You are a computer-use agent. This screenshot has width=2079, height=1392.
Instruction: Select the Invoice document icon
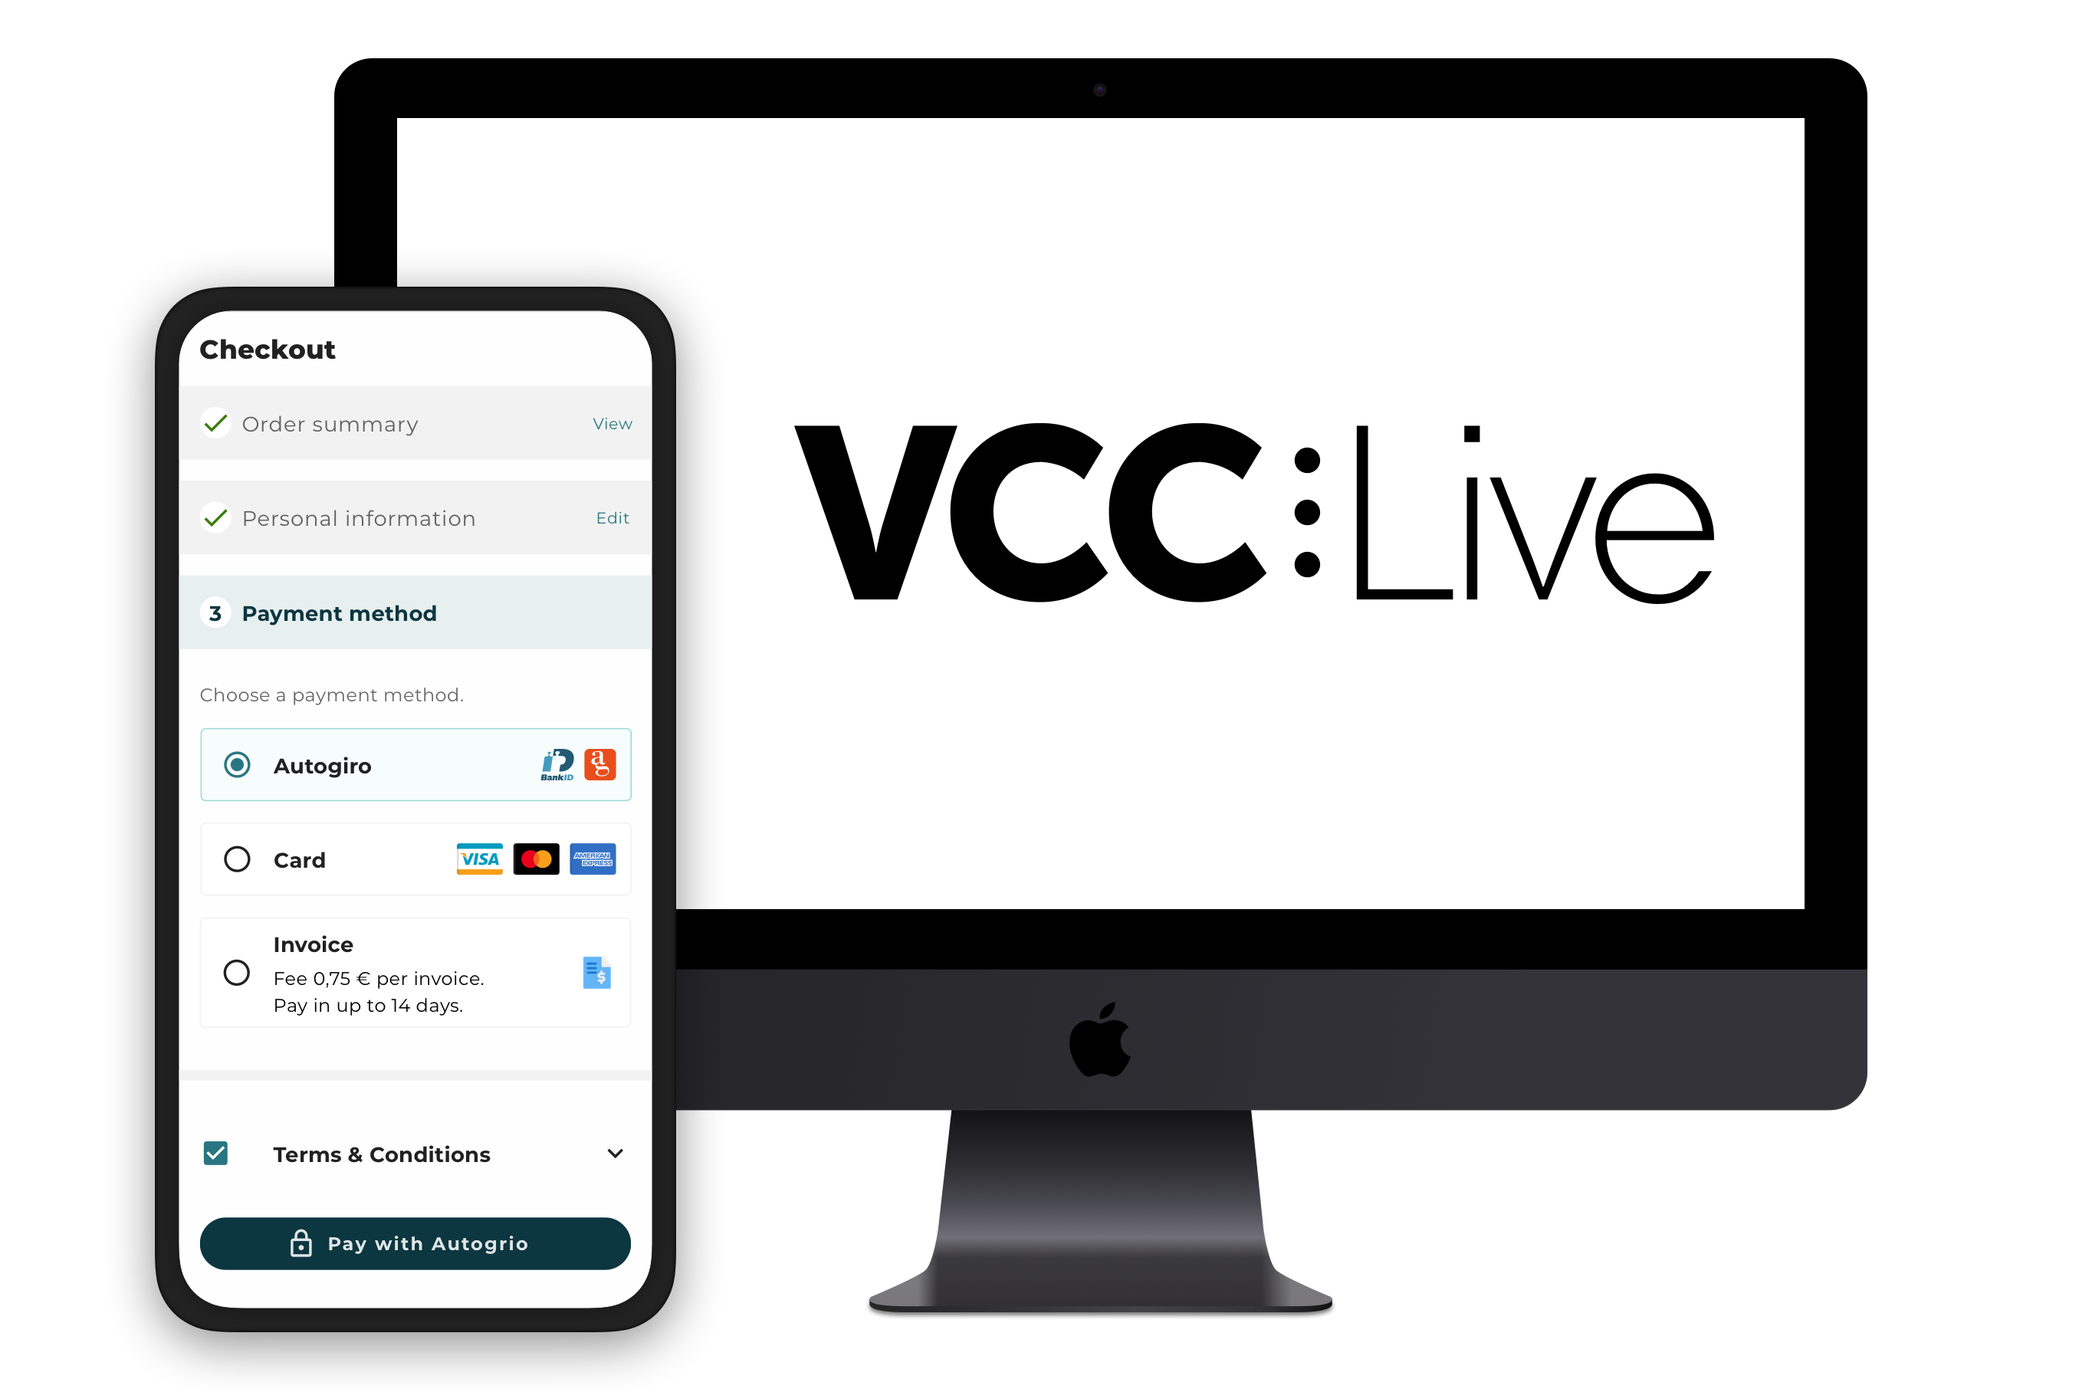596,973
